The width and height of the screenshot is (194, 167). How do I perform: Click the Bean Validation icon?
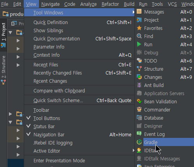(139, 101)
